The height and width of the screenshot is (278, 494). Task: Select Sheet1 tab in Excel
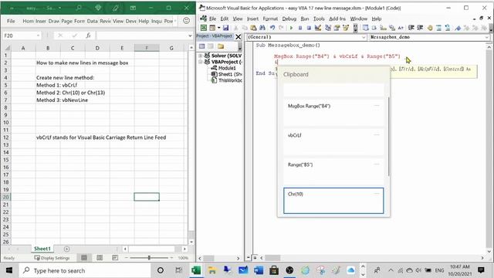pyautogui.click(x=42, y=249)
